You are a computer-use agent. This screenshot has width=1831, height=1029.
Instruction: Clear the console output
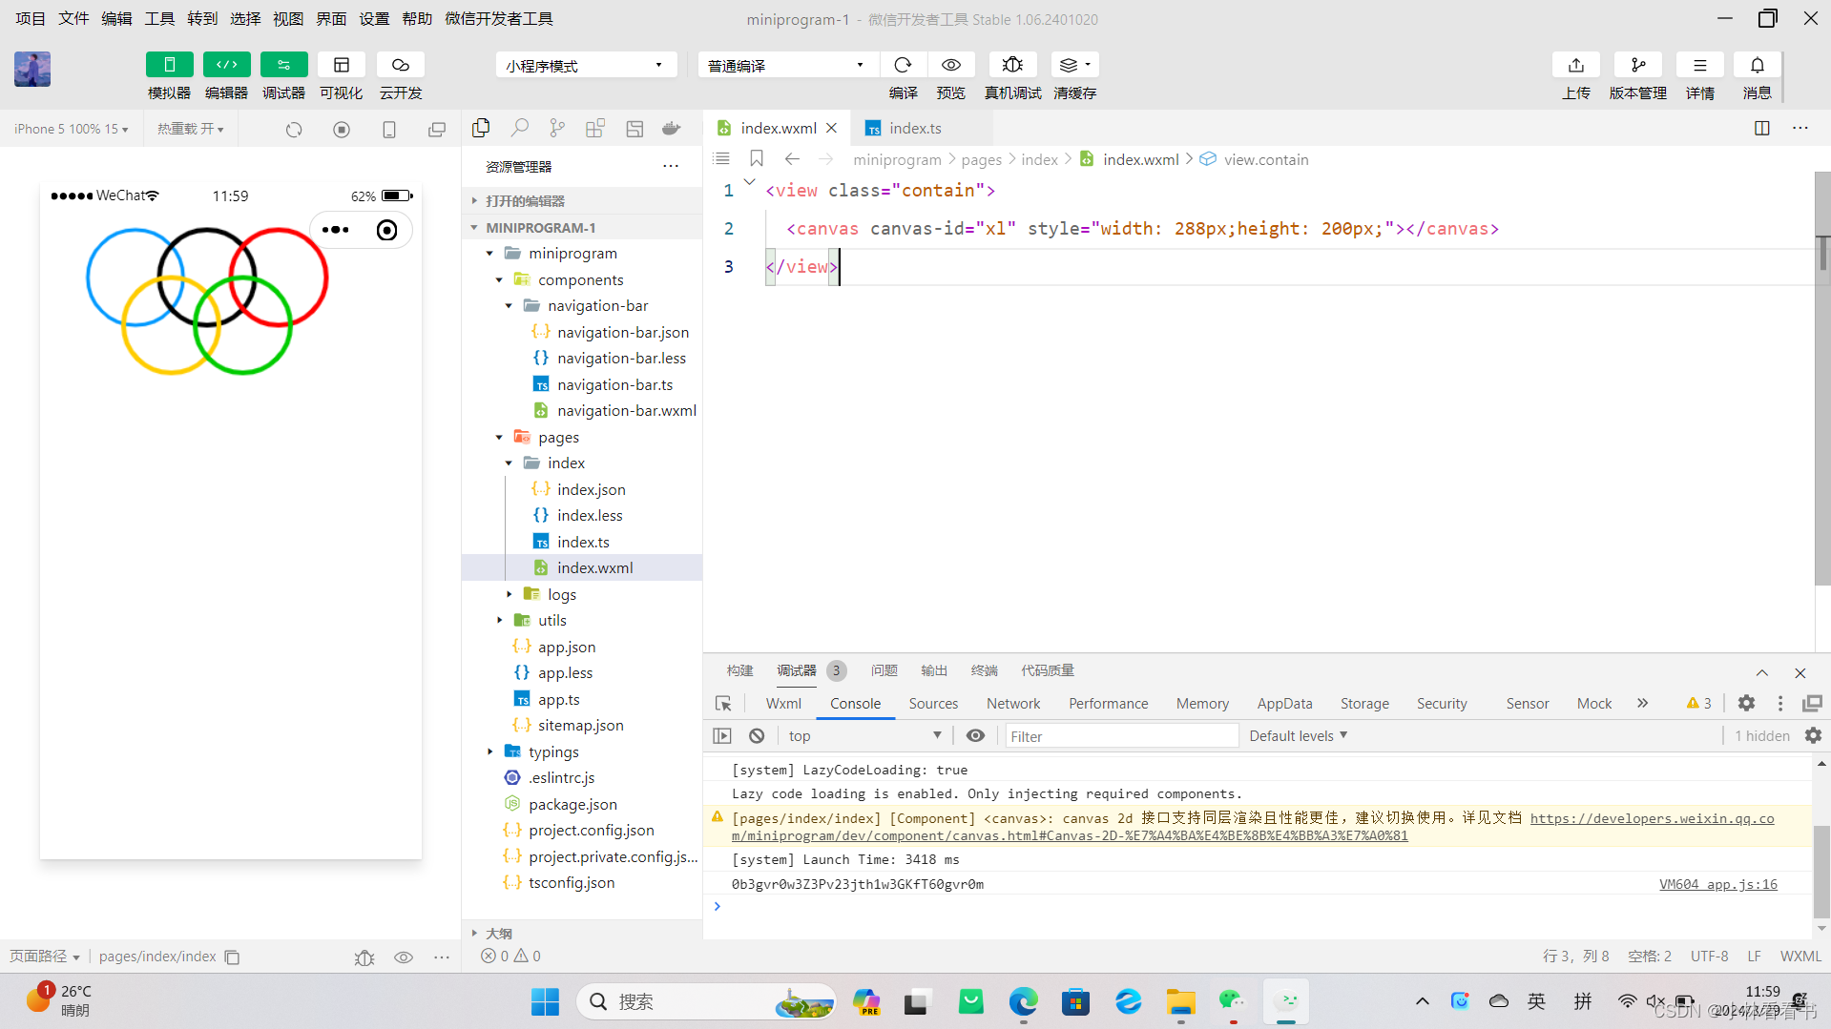(x=757, y=735)
